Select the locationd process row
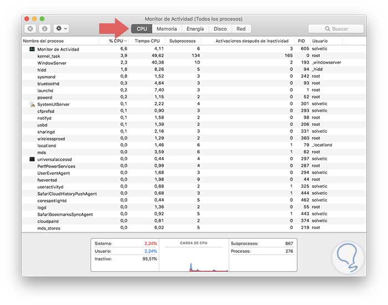This screenshot has width=388, height=305. tap(194, 145)
